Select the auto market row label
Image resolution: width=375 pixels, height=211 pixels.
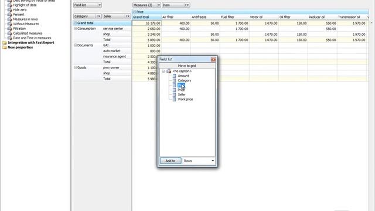pyautogui.click(x=117, y=51)
